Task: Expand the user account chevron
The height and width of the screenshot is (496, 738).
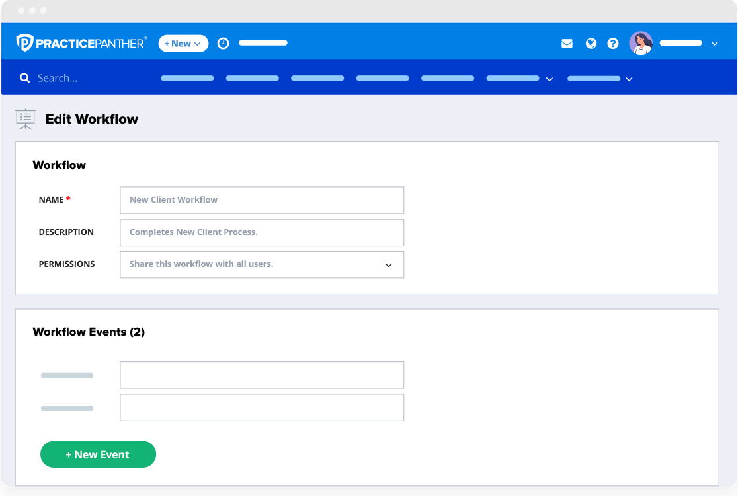Action: tap(714, 44)
